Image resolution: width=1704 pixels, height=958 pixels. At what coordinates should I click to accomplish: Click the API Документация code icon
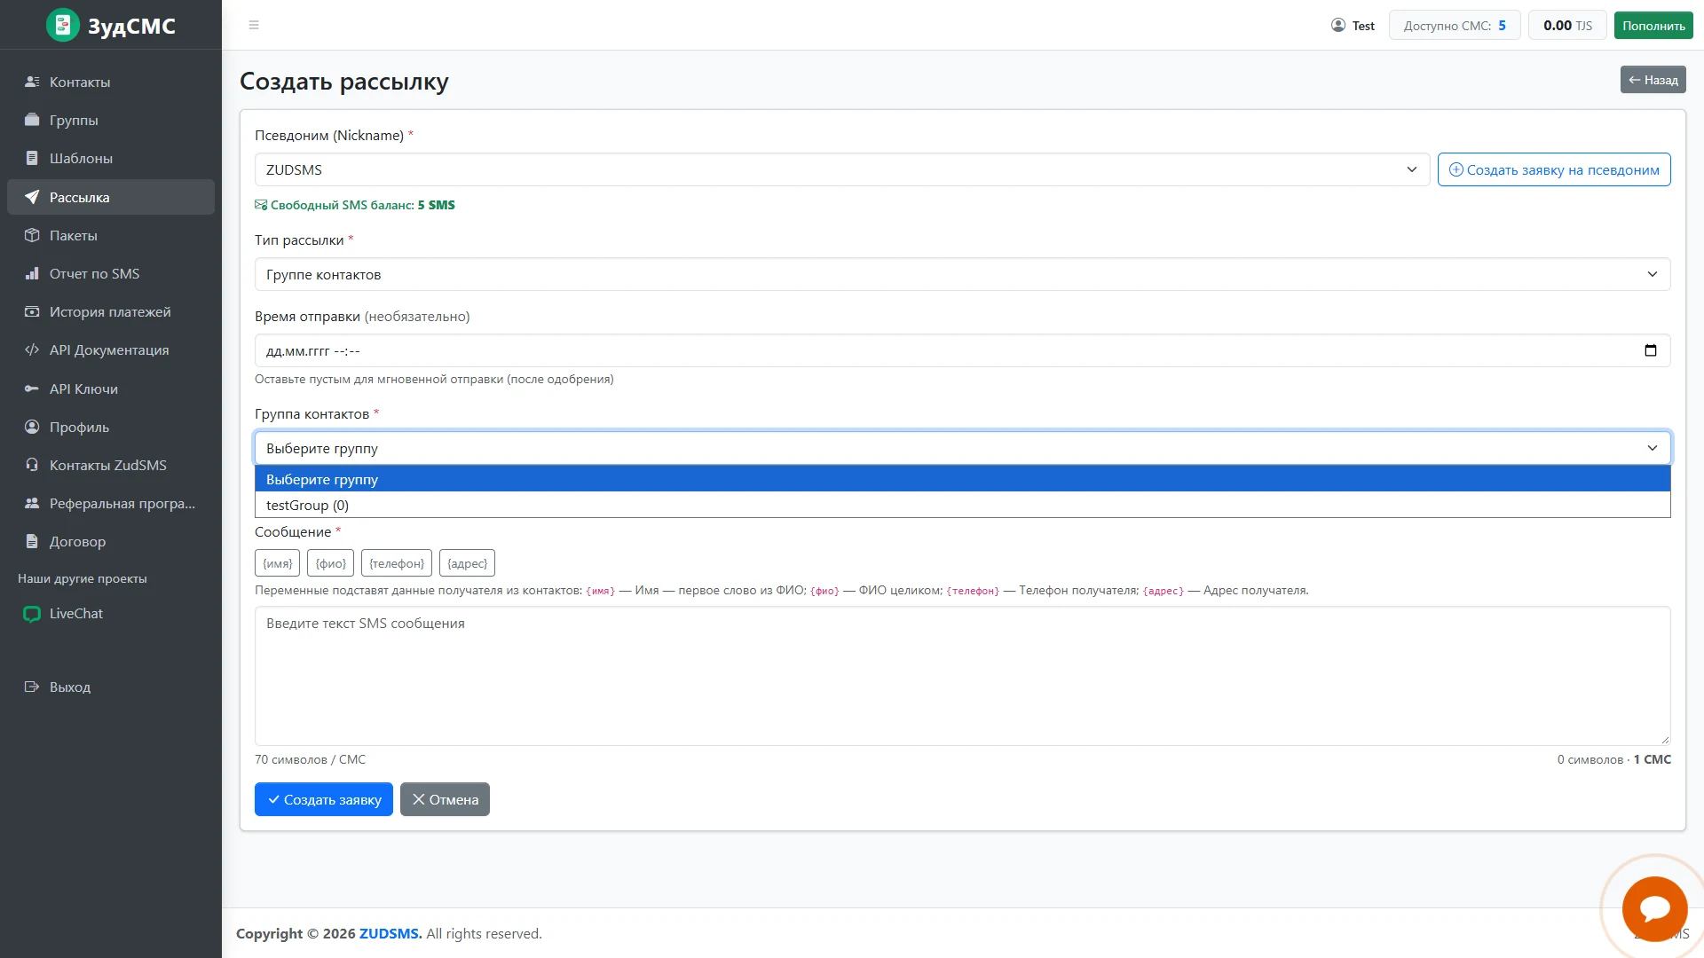pos(32,349)
